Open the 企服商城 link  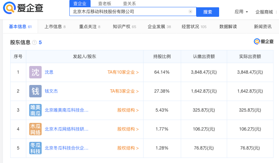[x=264, y=12]
